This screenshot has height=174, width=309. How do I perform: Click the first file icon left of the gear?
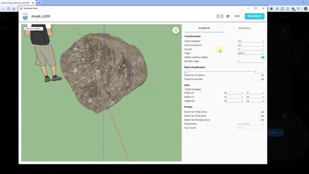[218, 16]
